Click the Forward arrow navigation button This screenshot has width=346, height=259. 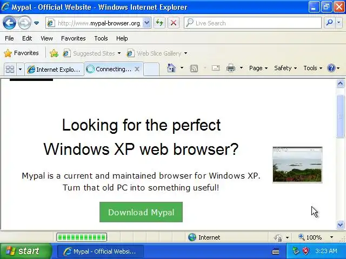tap(24, 23)
